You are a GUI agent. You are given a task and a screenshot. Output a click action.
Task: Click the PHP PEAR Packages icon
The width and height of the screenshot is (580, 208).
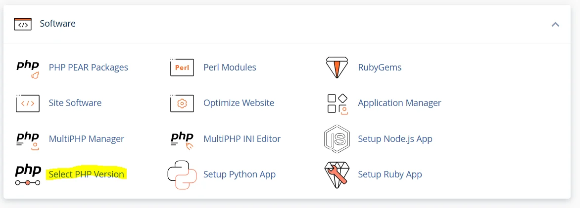click(28, 69)
